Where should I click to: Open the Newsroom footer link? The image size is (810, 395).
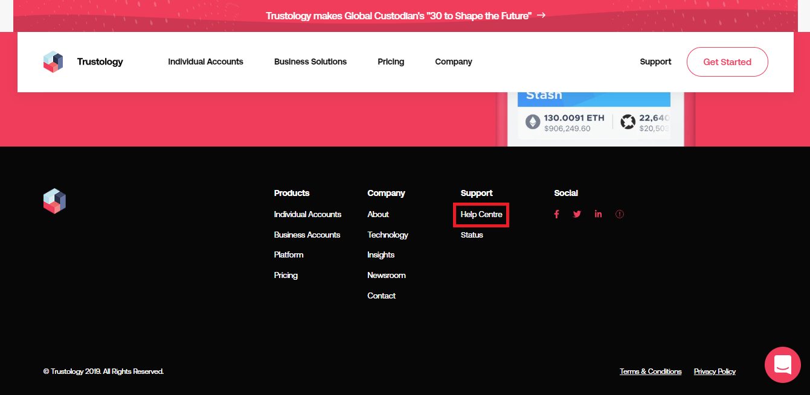pos(386,275)
